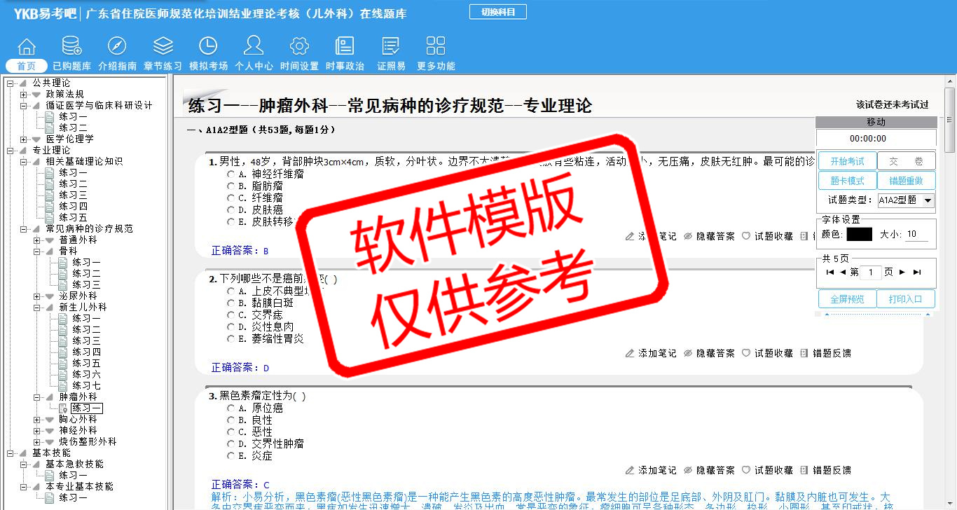
Task: Click the 开始考试 button
Action: point(847,161)
